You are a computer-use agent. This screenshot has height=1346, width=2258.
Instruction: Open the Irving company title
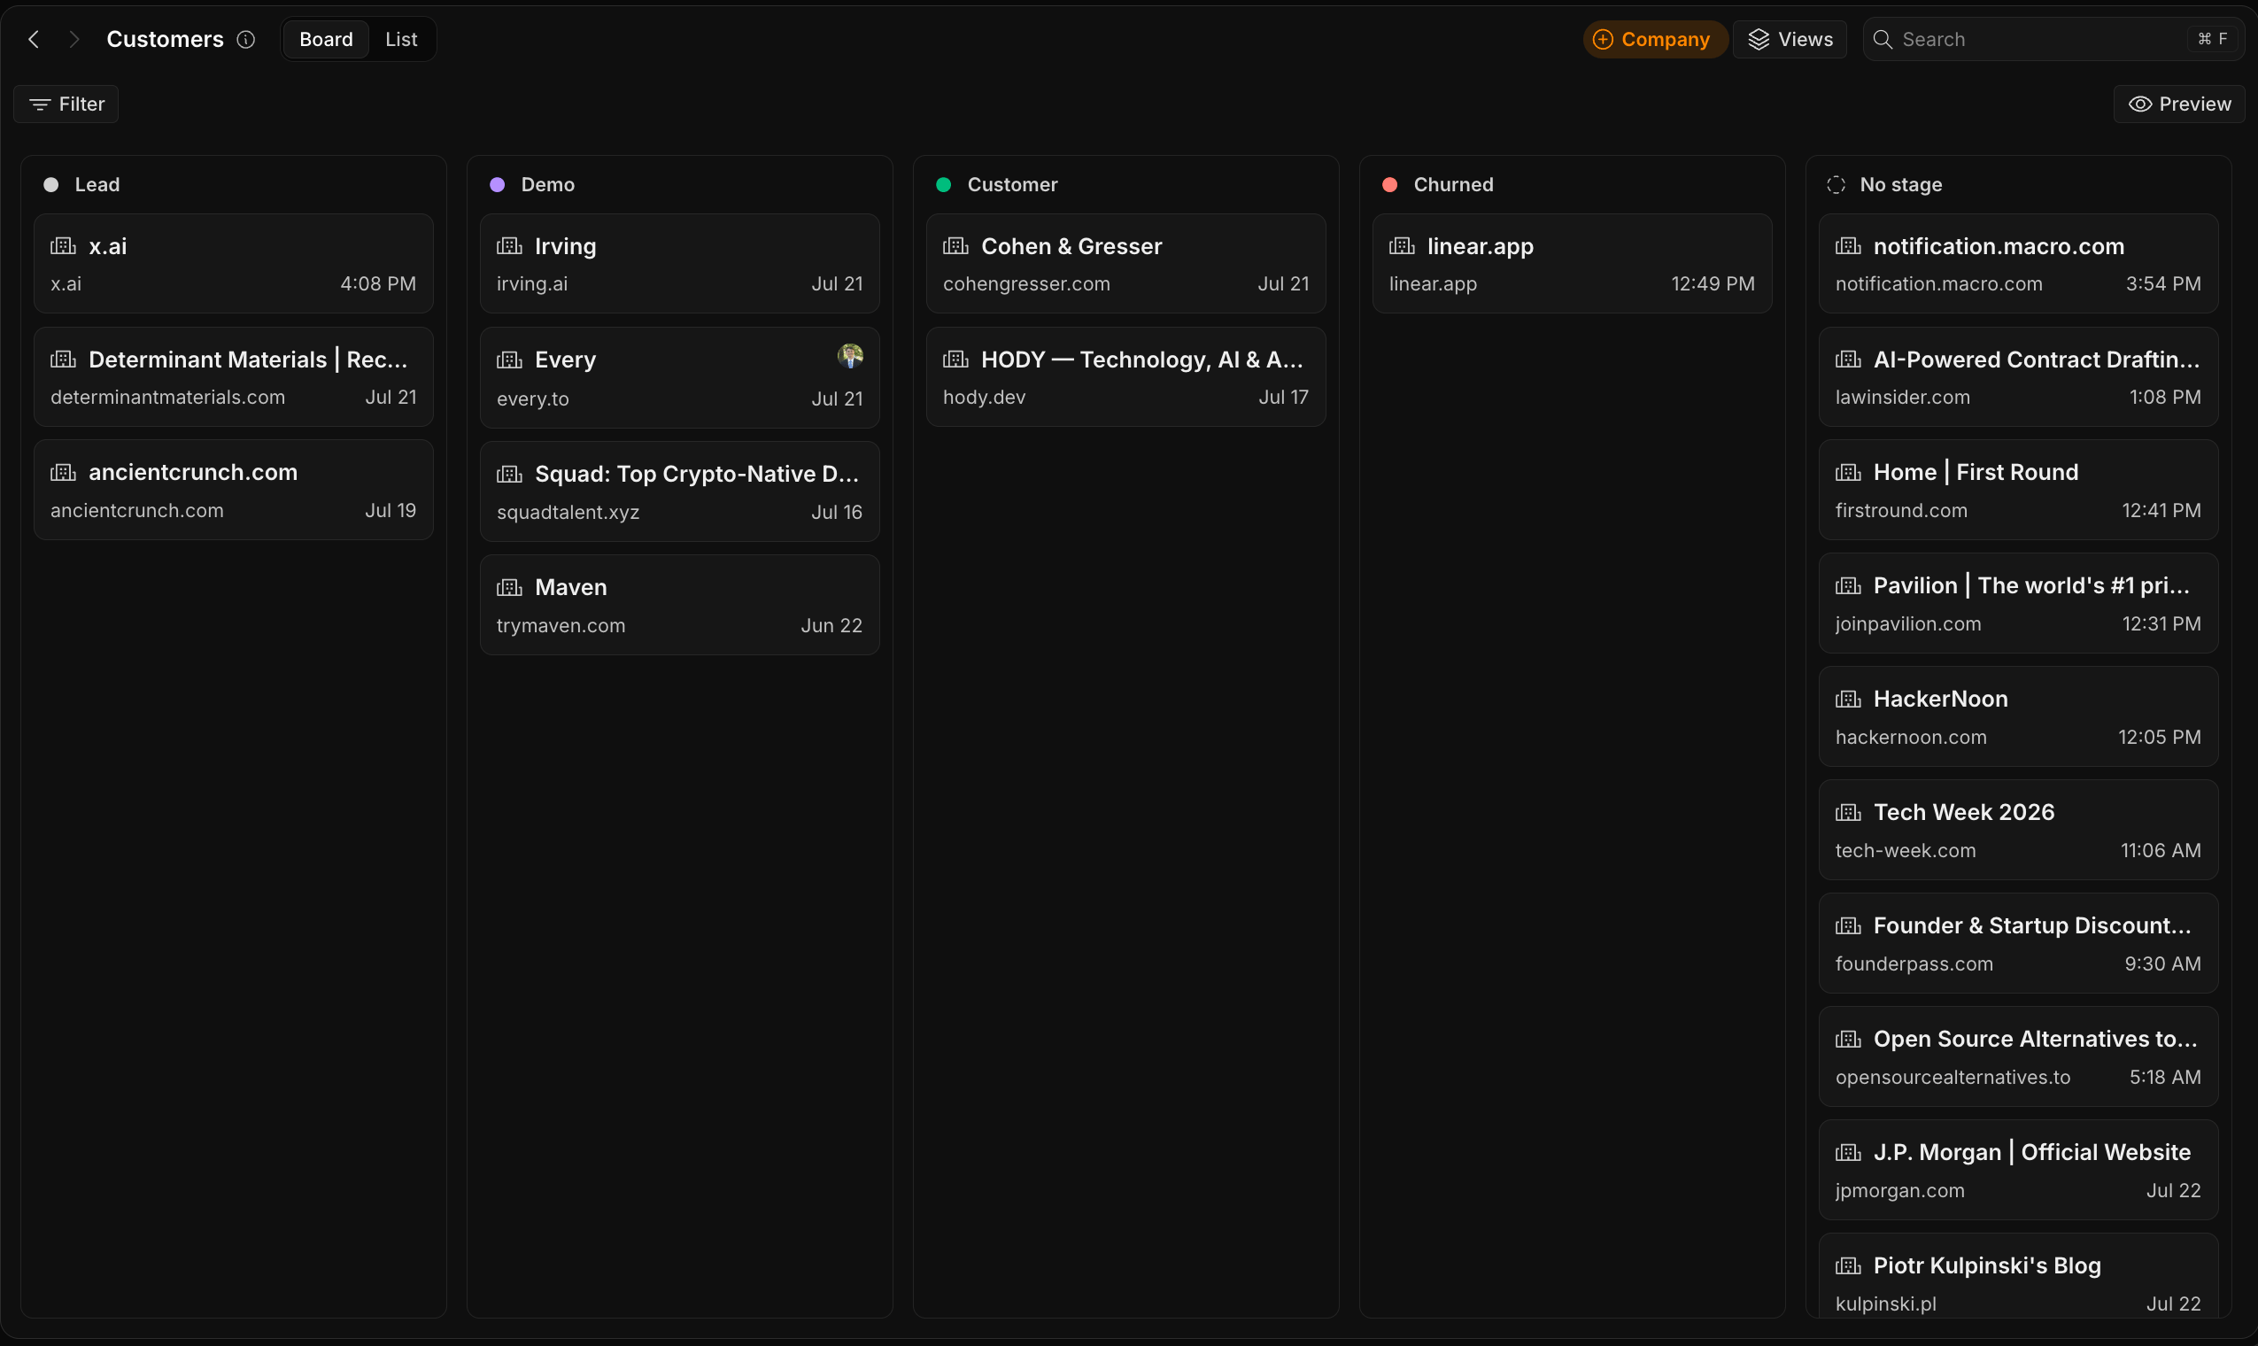coord(566,246)
